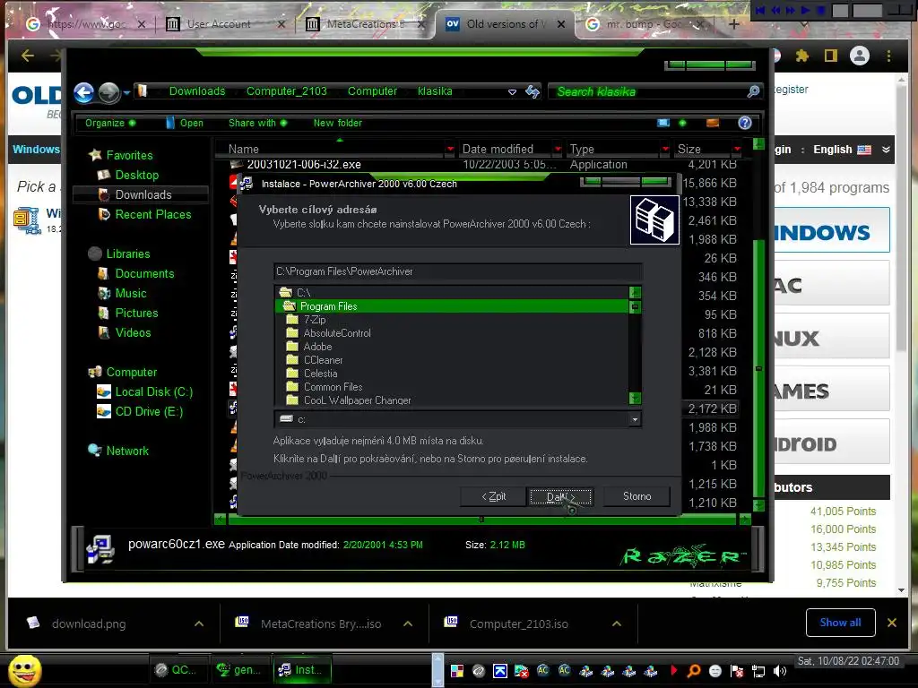This screenshot has width=918, height=688.
Task: Open Desktop in navigation pane
Action: point(136,175)
